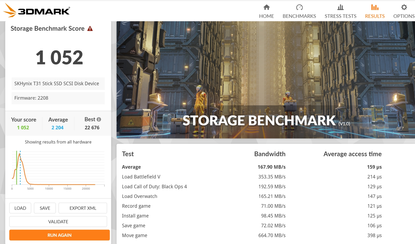Click the SAVE button
The width and height of the screenshot is (415, 244).
[x=45, y=208]
